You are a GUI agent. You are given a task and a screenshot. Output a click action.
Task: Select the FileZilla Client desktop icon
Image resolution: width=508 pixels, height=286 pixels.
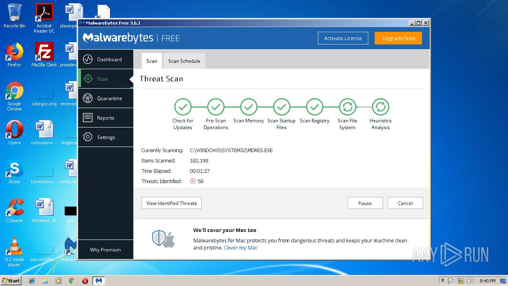44,55
